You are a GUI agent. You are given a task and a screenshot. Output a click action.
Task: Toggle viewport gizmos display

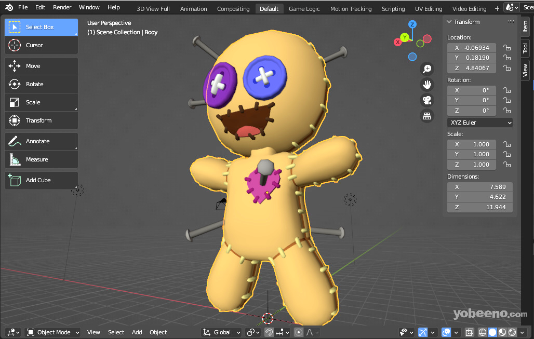(423, 332)
